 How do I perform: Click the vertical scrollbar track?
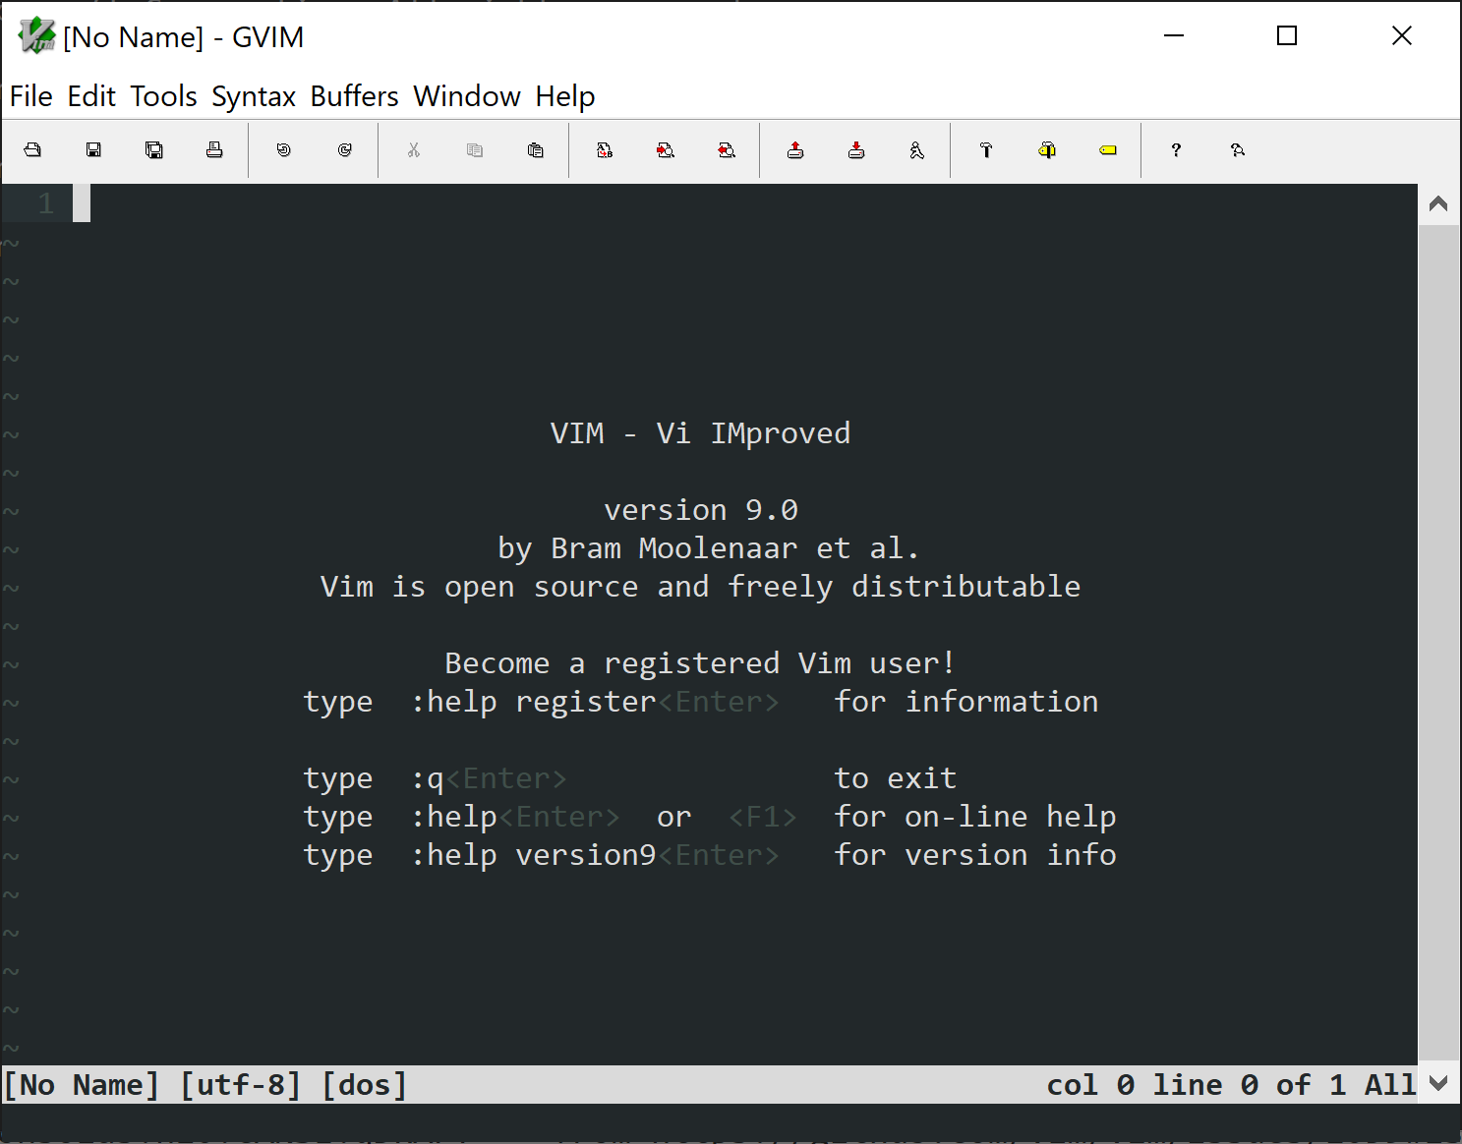click(1438, 644)
